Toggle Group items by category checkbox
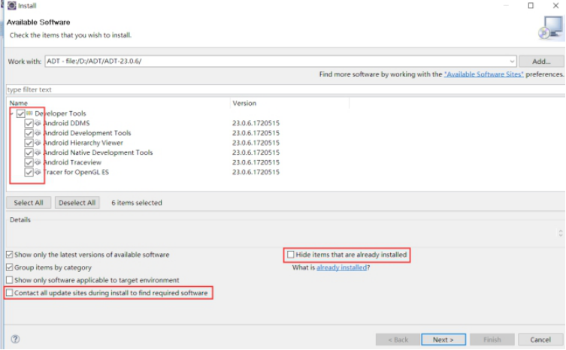Screen dimensions: 566x350 [x=9, y=267]
